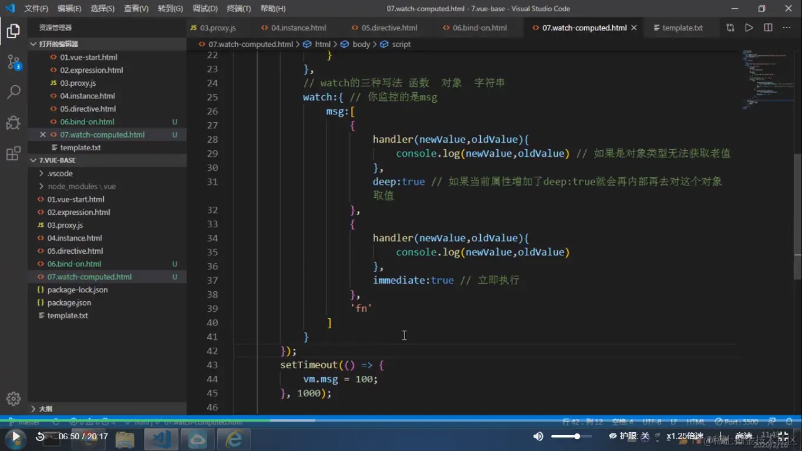Open the 编辑(E) menu

coord(70,9)
